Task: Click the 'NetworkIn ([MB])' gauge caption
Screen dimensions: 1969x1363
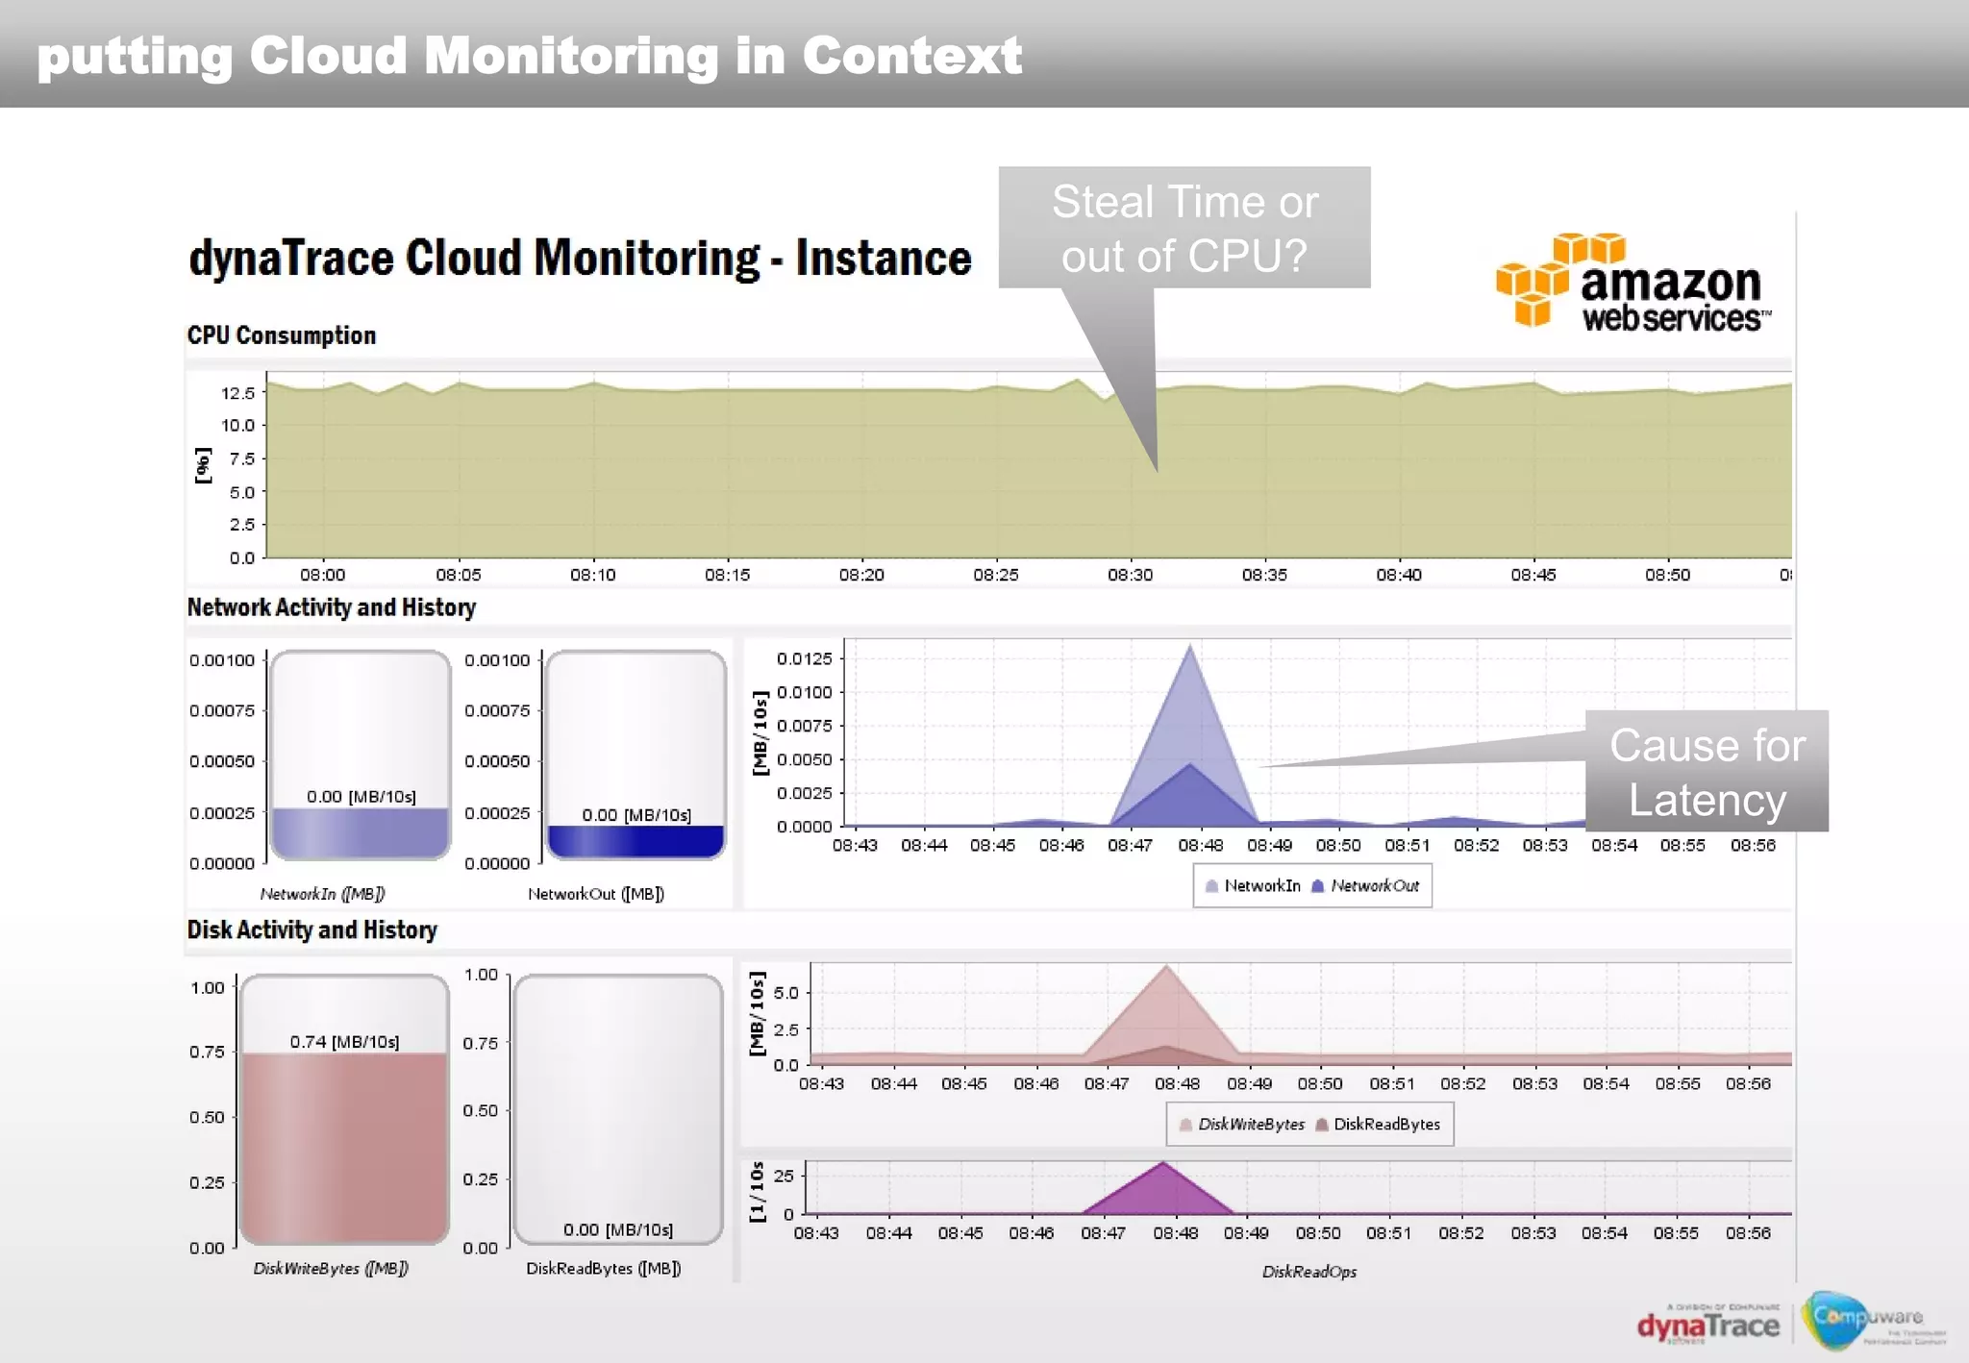Action: [x=322, y=894]
